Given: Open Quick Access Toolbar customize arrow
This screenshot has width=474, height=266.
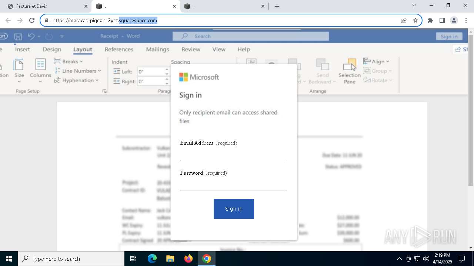Looking at the screenshot, I should coord(62,36).
